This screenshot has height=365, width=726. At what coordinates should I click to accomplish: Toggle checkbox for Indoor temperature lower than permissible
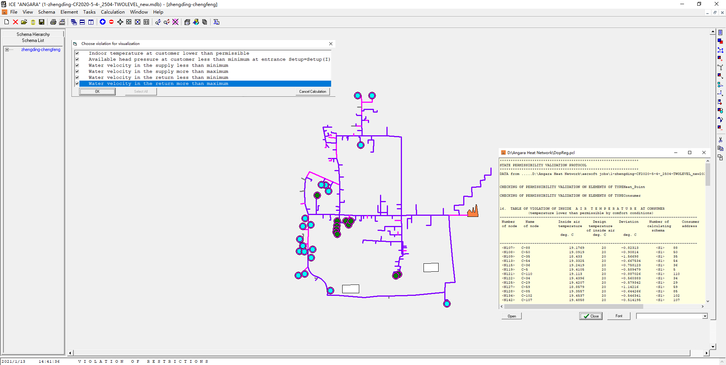[77, 53]
